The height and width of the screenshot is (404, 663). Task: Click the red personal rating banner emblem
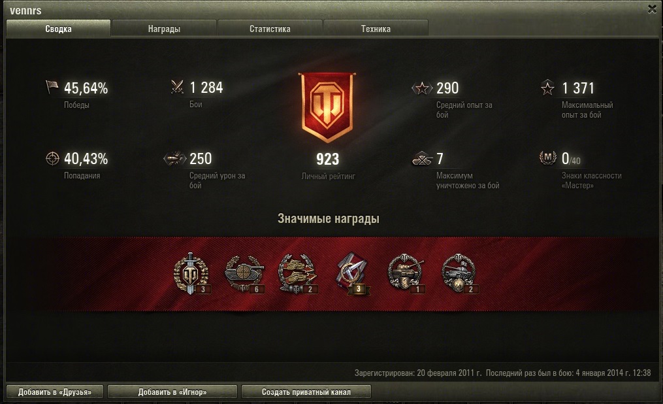click(327, 107)
